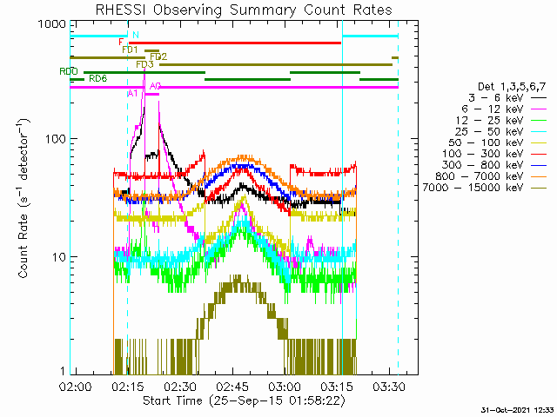Click the 03:15 time axis label
The width and height of the screenshot is (557, 417).
(337, 386)
